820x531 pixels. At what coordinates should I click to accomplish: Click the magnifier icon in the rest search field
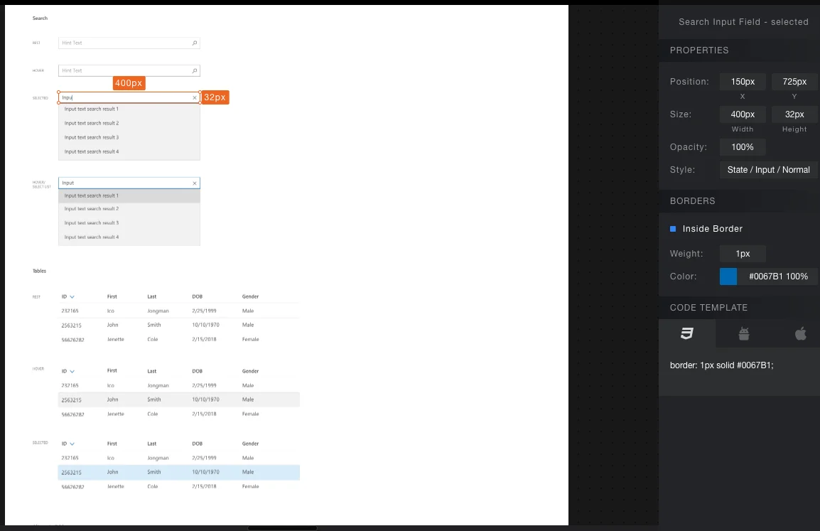pyautogui.click(x=195, y=43)
